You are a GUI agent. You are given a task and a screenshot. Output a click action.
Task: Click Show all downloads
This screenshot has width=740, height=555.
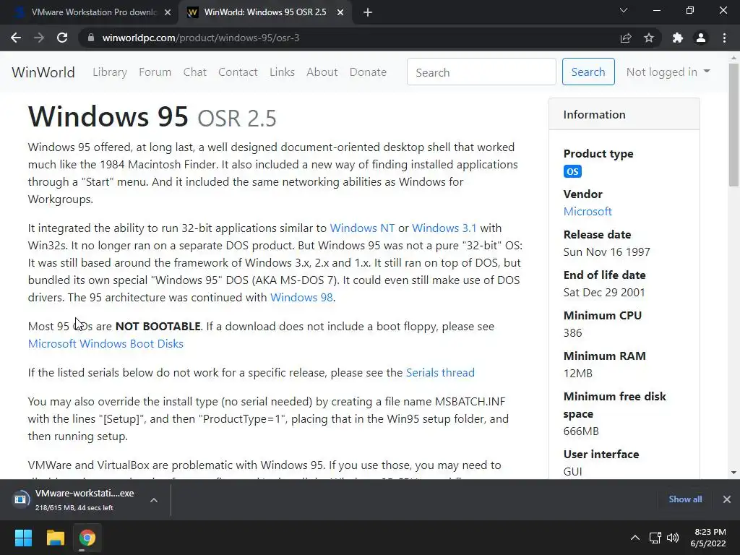(x=685, y=499)
